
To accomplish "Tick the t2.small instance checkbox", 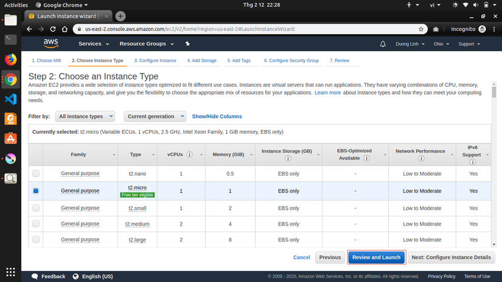I will pyautogui.click(x=36, y=208).
